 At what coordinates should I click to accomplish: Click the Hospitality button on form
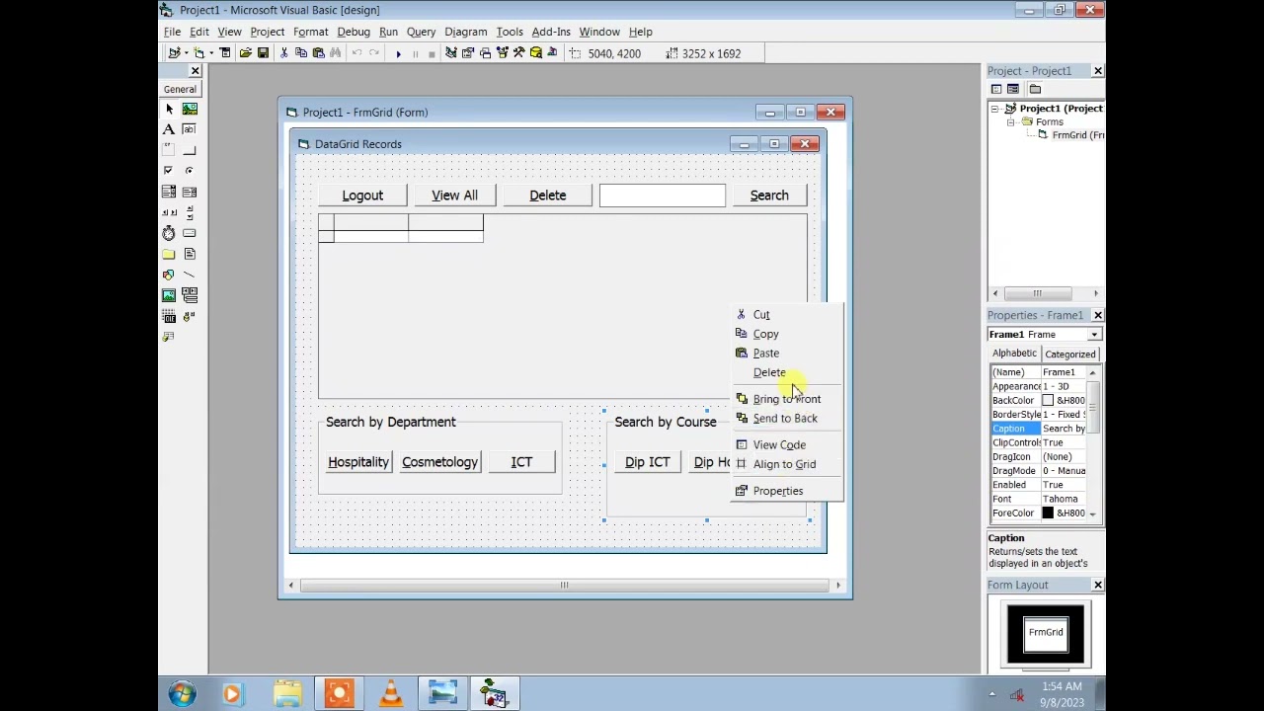tap(358, 462)
